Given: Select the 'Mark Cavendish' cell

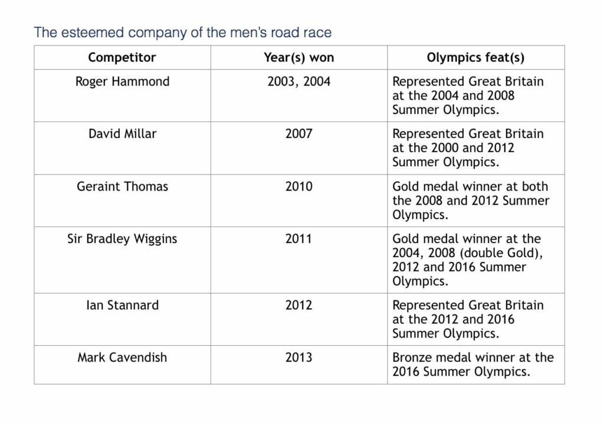Looking at the screenshot, I should (x=122, y=358).
